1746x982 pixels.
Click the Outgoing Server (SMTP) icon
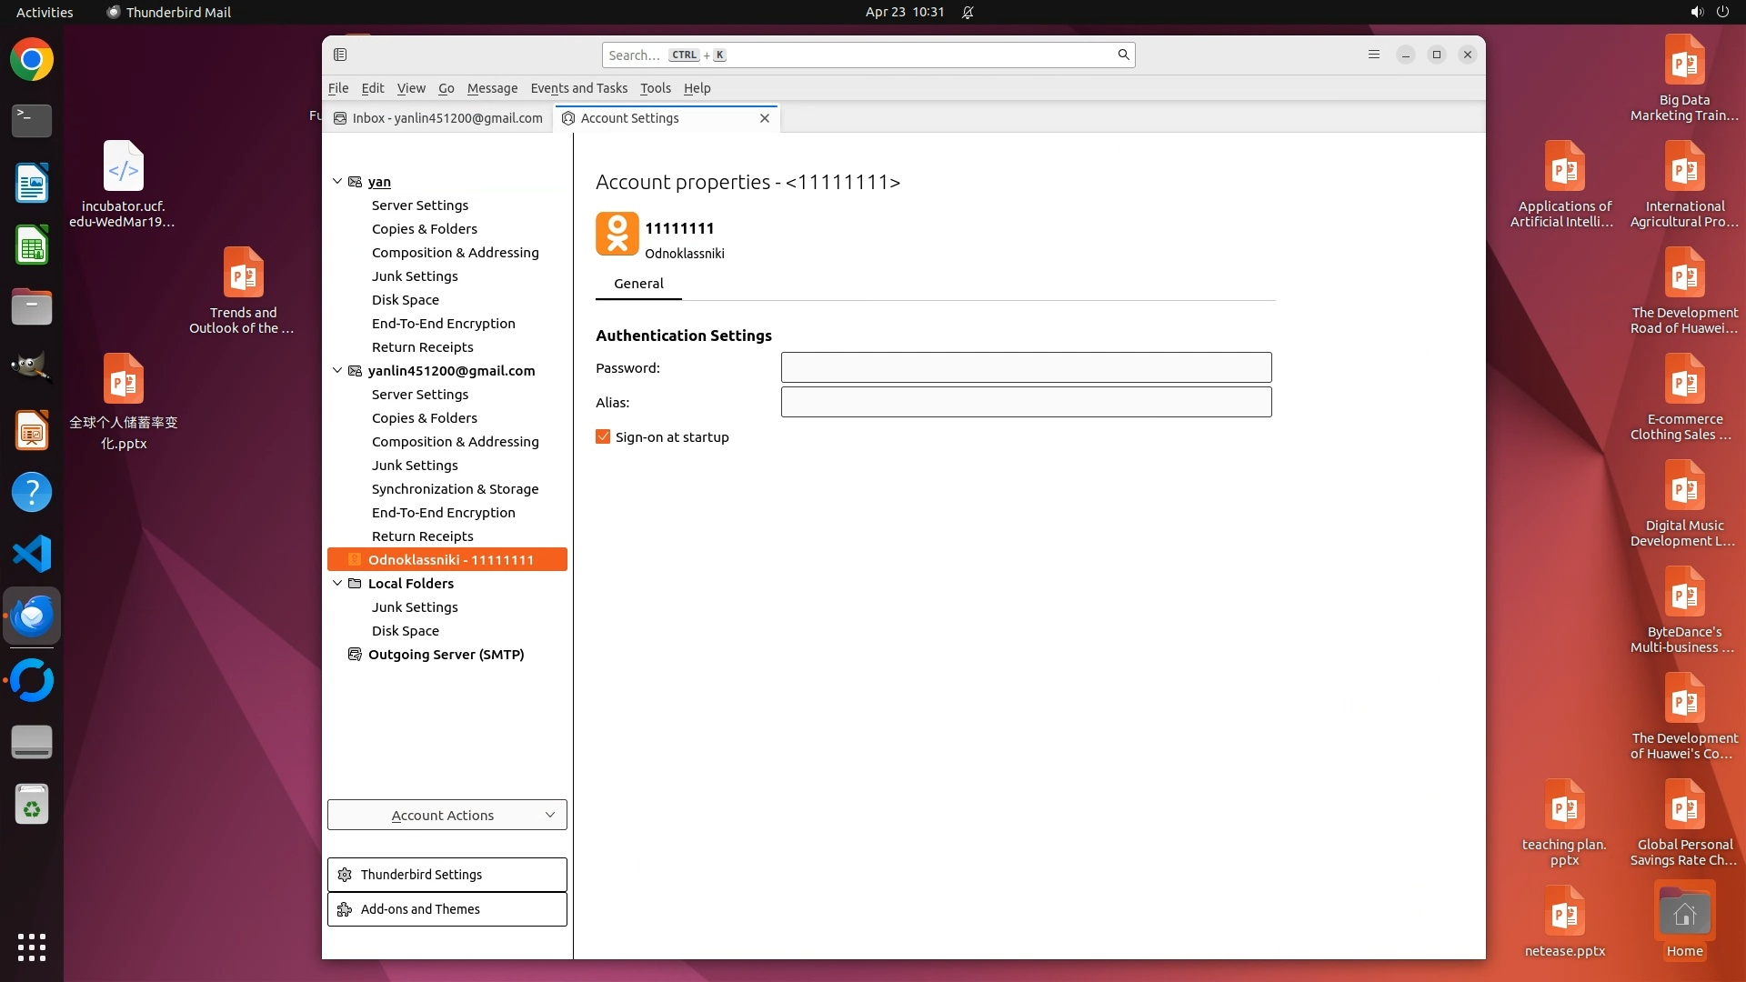tap(355, 655)
